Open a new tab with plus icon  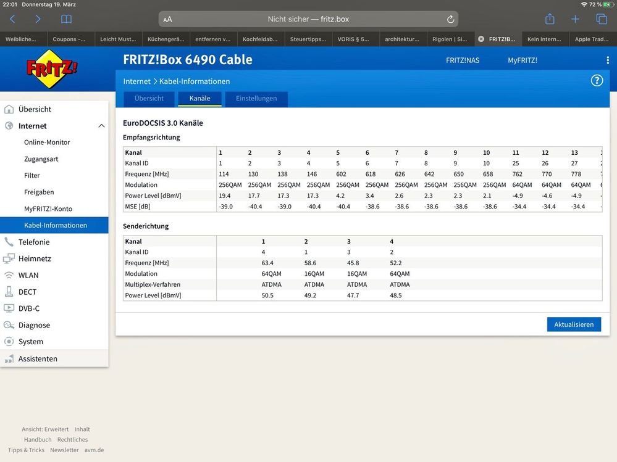575,19
